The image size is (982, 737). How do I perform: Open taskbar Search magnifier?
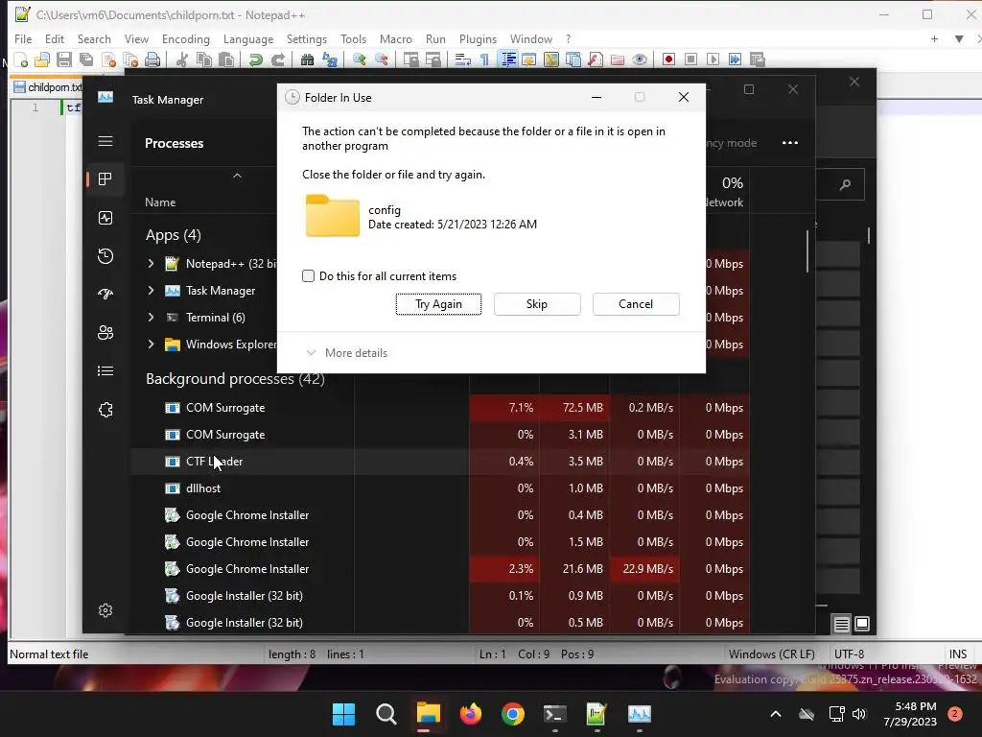[x=386, y=714]
